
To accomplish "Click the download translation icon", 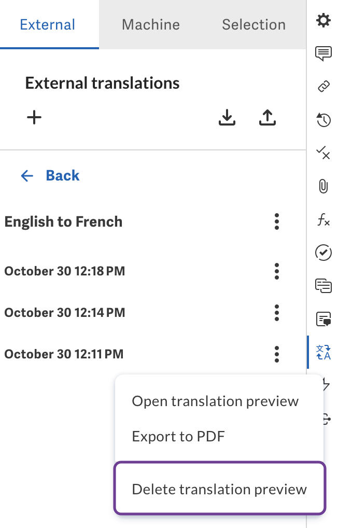I will pyautogui.click(x=227, y=118).
